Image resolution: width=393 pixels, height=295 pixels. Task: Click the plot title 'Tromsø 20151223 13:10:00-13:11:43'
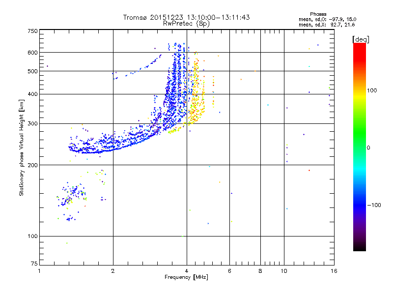click(187, 17)
